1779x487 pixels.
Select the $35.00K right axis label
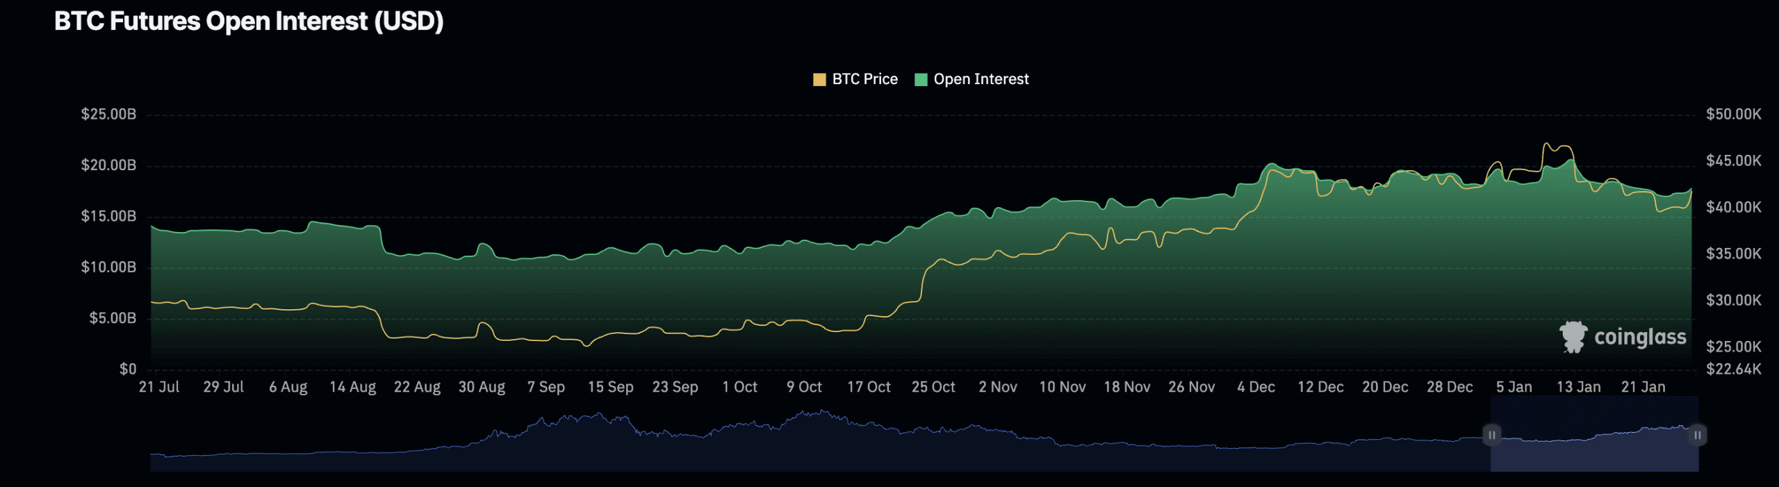pyautogui.click(x=1734, y=254)
